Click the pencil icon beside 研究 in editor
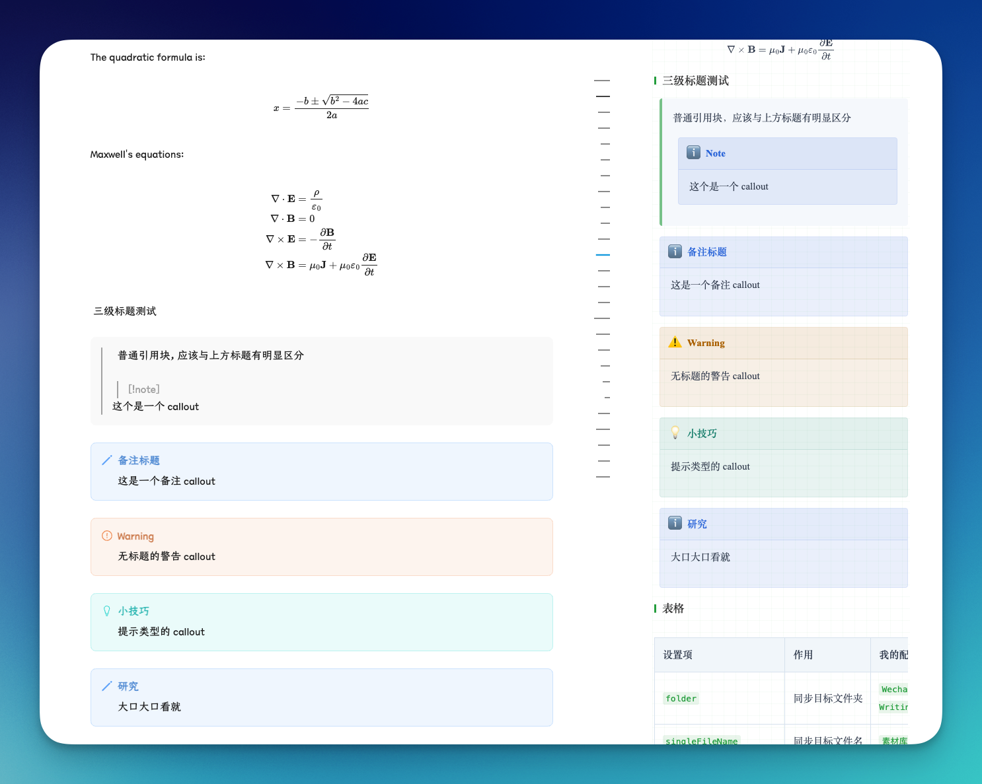The width and height of the screenshot is (982, 784). (x=106, y=686)
